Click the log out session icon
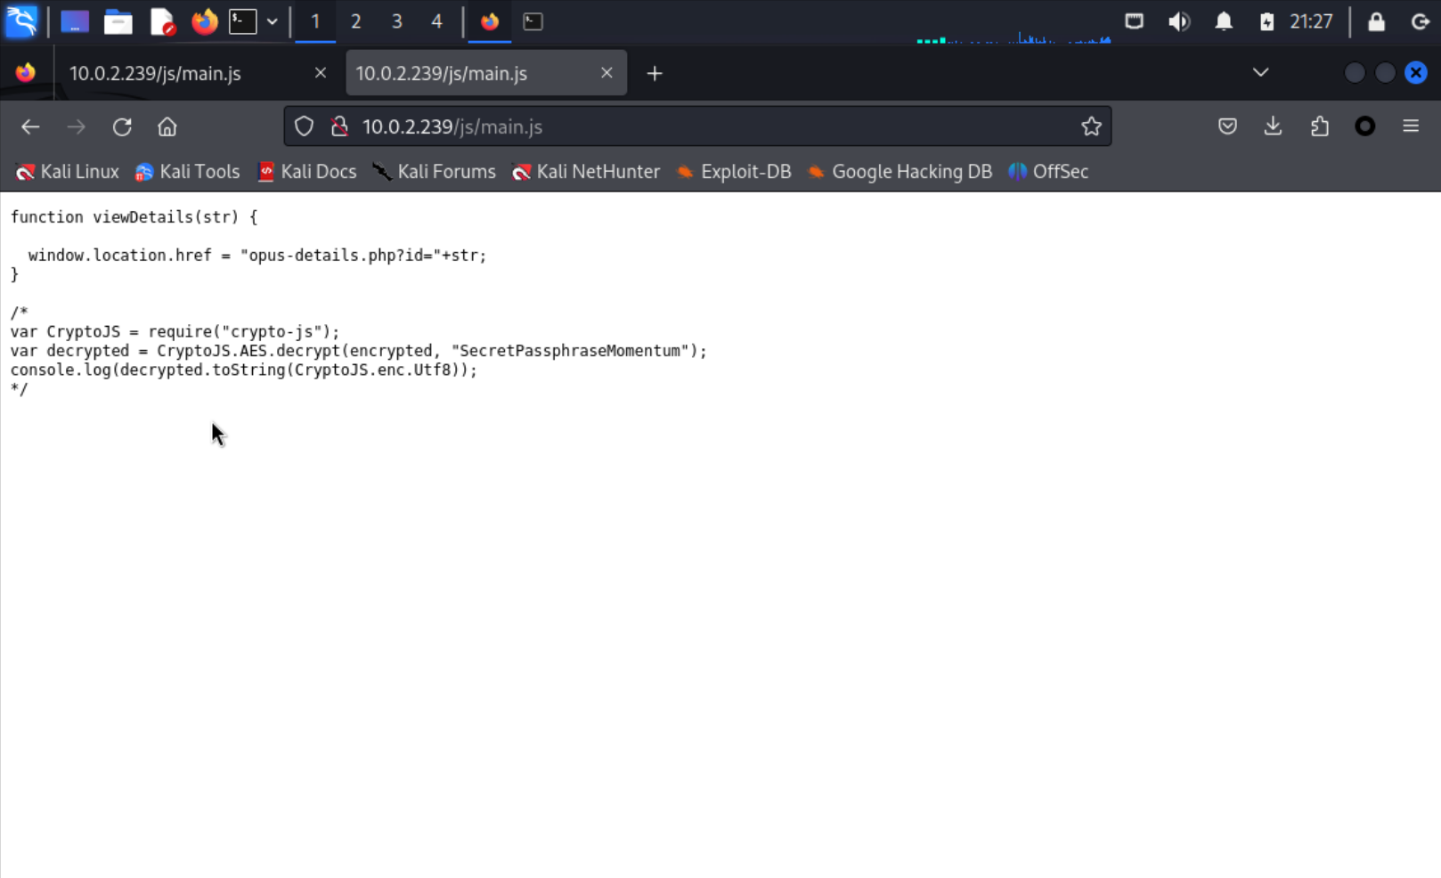 (x=1420, y=21)
